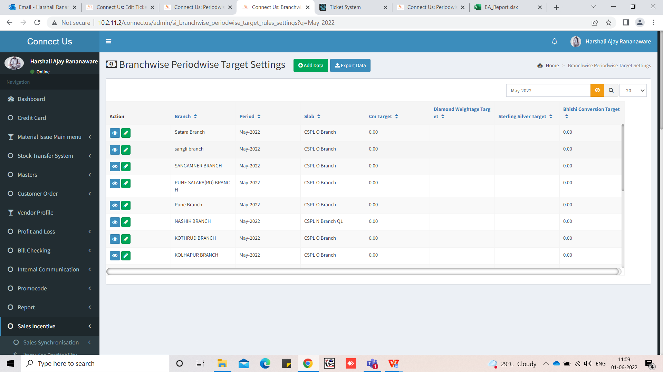This screenshot has height=372, width=663.
Task: Click the browser address bar URL
Action: point(216,23)
